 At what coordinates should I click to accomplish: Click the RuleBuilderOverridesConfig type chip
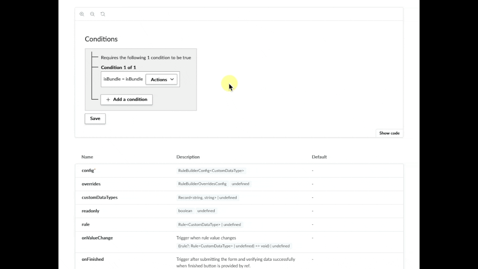pyautogui.click(x=202, y=184)
